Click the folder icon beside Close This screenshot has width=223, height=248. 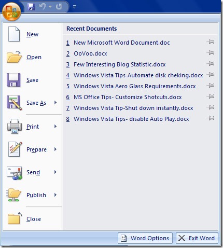[15, 218]
